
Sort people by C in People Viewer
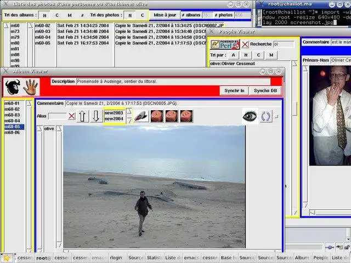[258, 55]
